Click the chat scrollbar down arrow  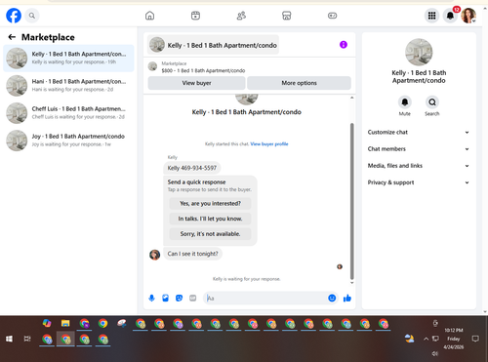(x=351, y=283)
